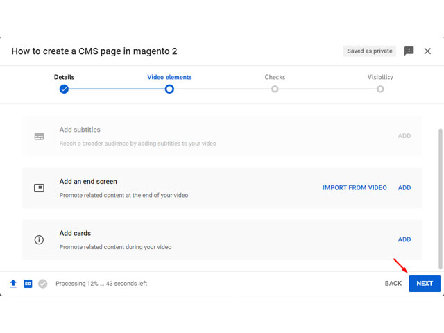444x333 pixels.
Task: Click the end screen icon
Action: tap(39, 188)
